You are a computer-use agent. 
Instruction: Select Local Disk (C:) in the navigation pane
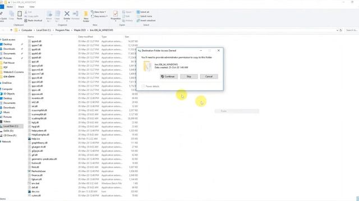[x=11, y=126]
